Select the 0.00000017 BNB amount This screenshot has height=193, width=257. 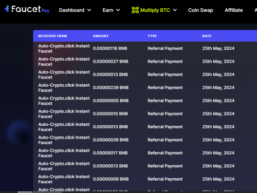pos(110,153)
